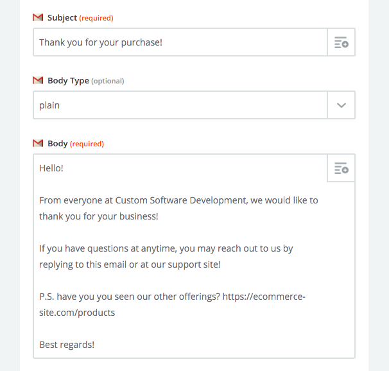Expand the Body Type dropdown chevron
The height and width of the screenshot is (371, 389).
341,105
